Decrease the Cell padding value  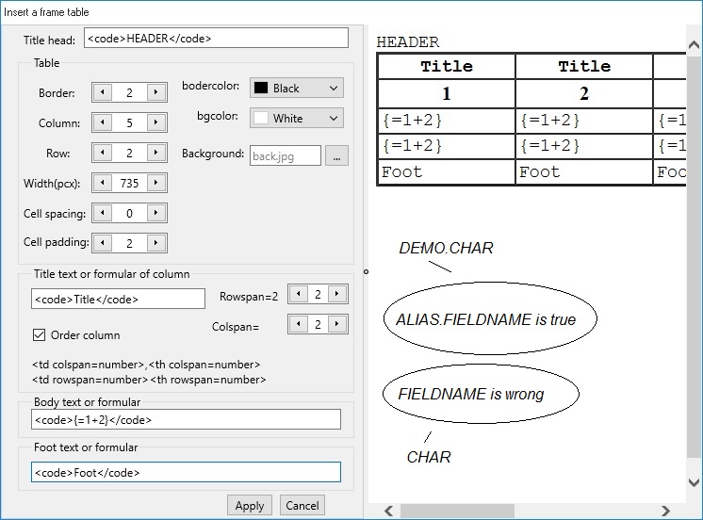[x=103, y=242]
